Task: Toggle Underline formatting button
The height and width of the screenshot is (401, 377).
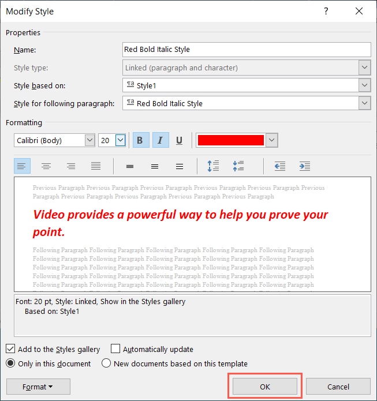Action: [180, 140]
